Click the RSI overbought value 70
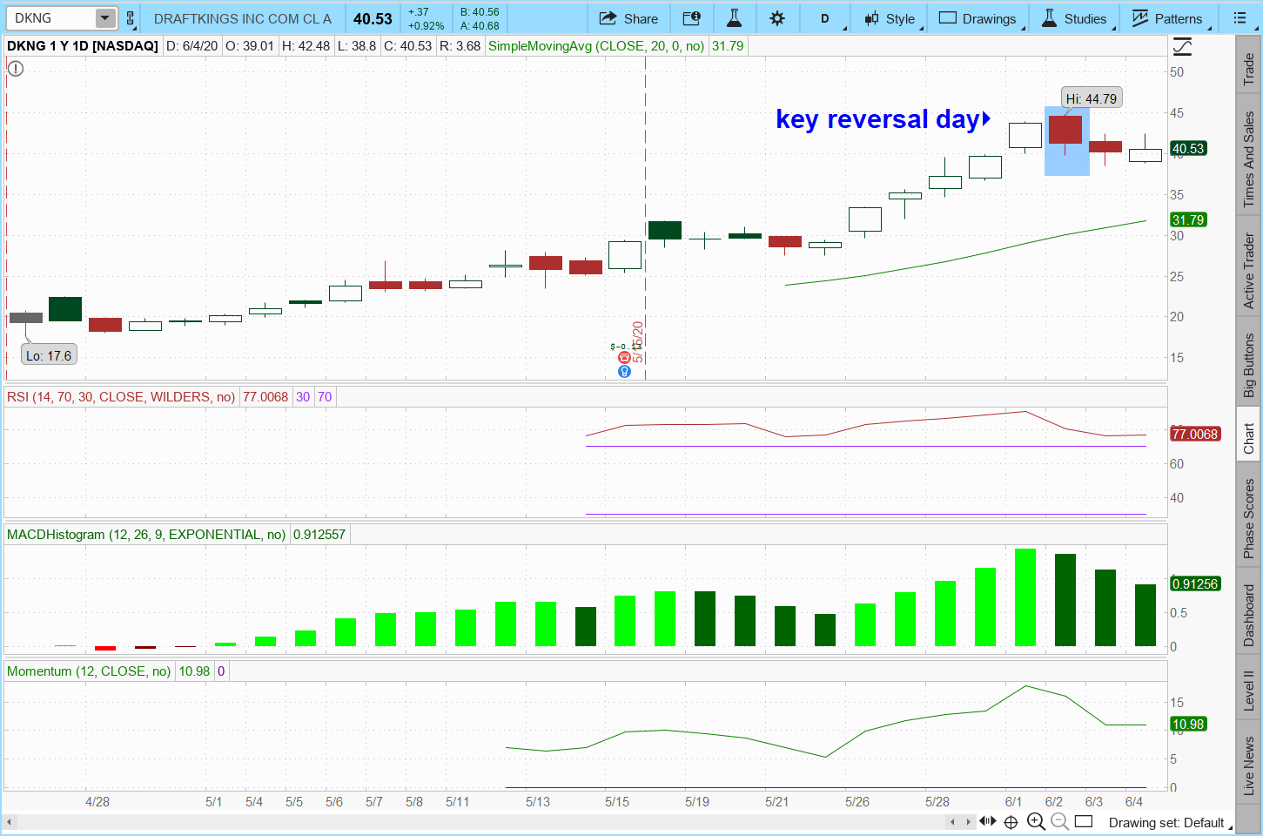Image resolution: width=1263 pixels, height=836 pixels. point(325,397)
